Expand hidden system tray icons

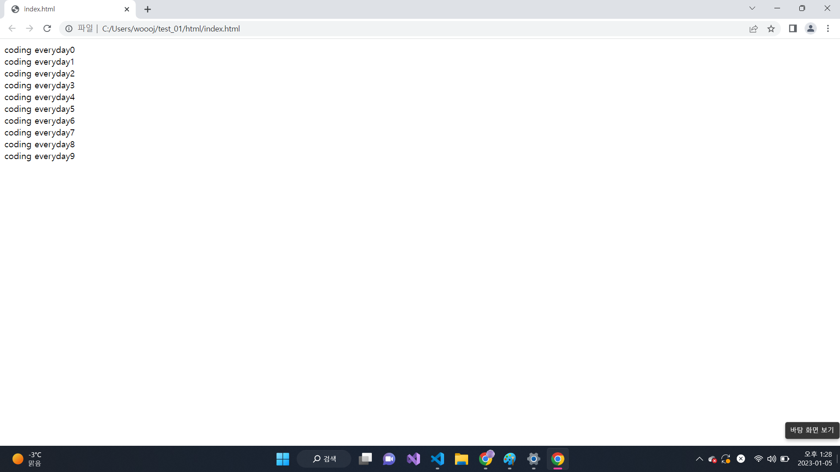pos(699,459)
